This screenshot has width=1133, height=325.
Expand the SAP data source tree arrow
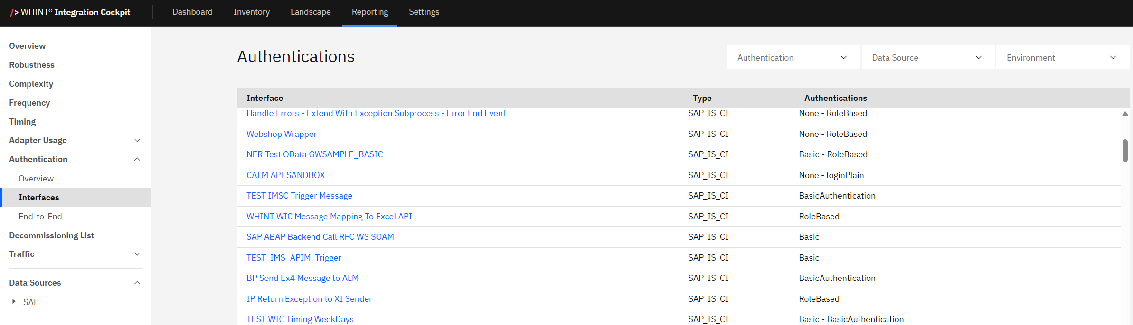point(14,301)
